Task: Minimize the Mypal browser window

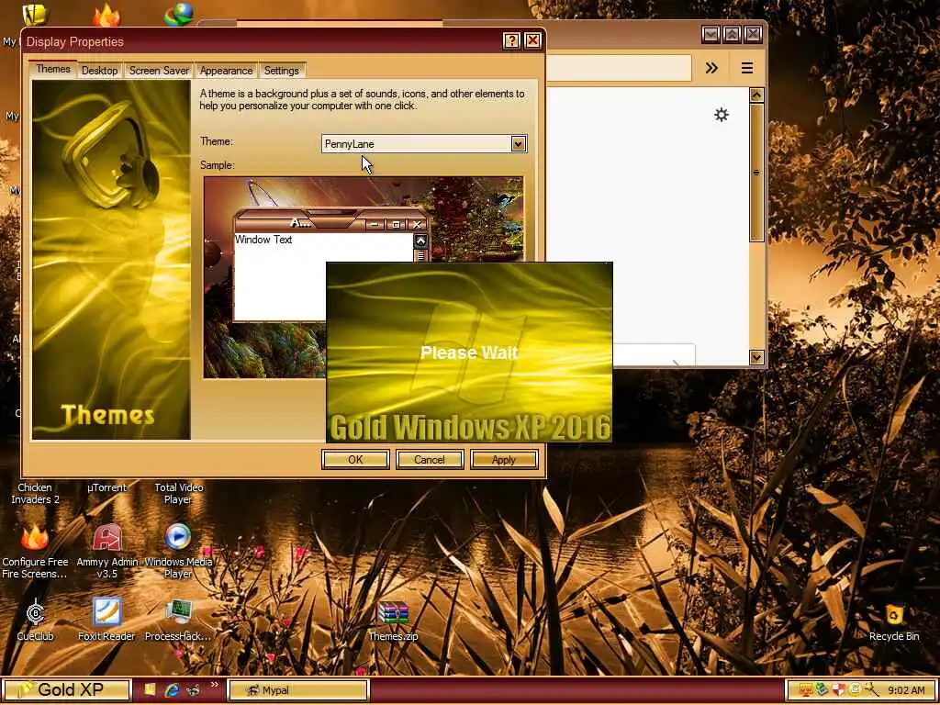Action: 711,34
